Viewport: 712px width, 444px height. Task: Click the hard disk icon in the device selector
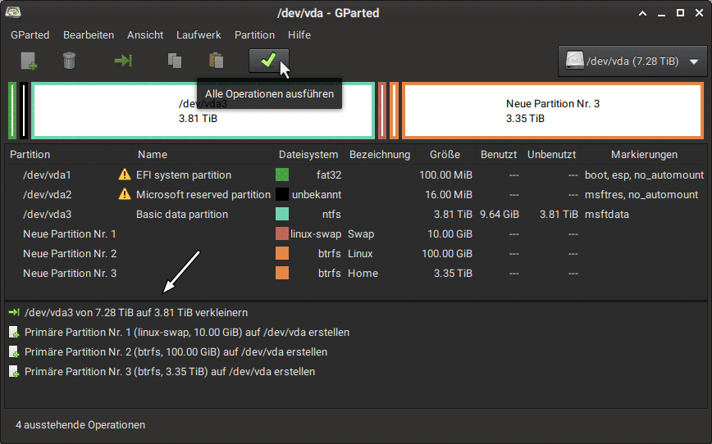[574, 61]
